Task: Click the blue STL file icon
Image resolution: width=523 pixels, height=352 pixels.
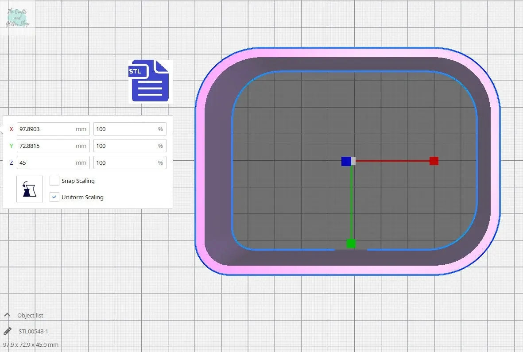Action: pos(149,81)
